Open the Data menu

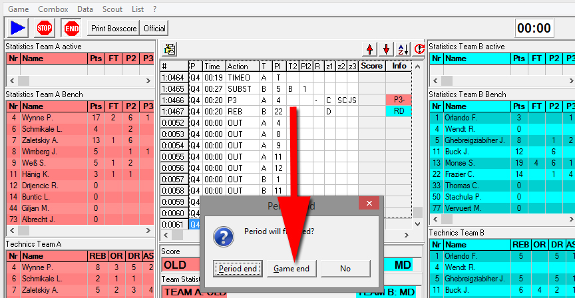tap(85, 9)
